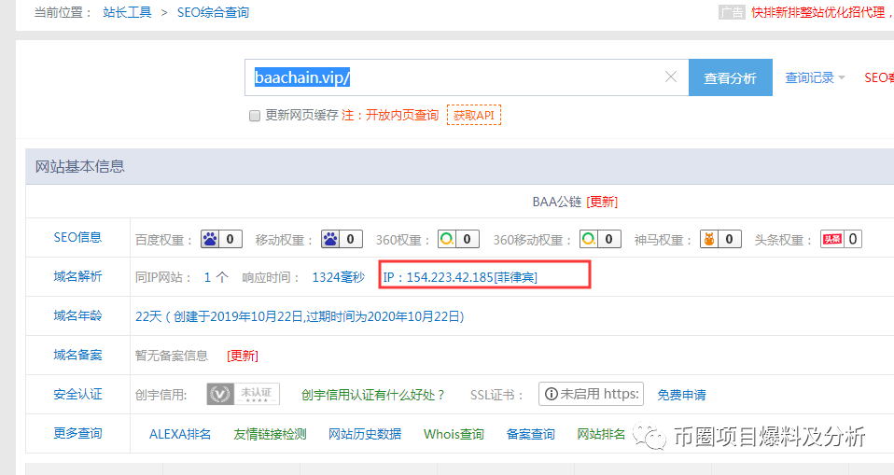Expand the 查询记录 dropdown
The height and width of the screenshot is (475, 894).
coord(815,77)
